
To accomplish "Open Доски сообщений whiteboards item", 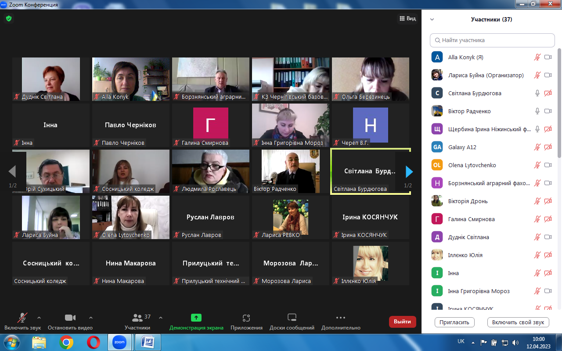I will (292, 322).
